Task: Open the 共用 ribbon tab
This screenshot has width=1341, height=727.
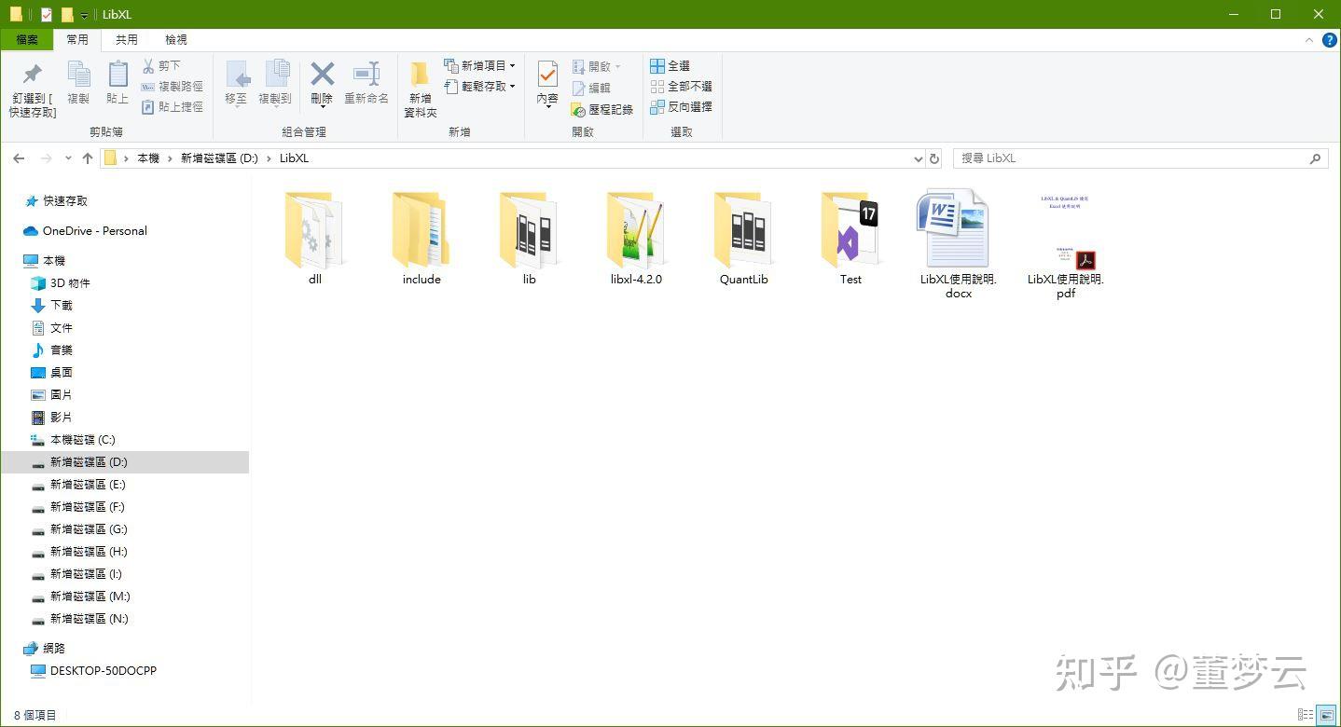Action: 127,39
